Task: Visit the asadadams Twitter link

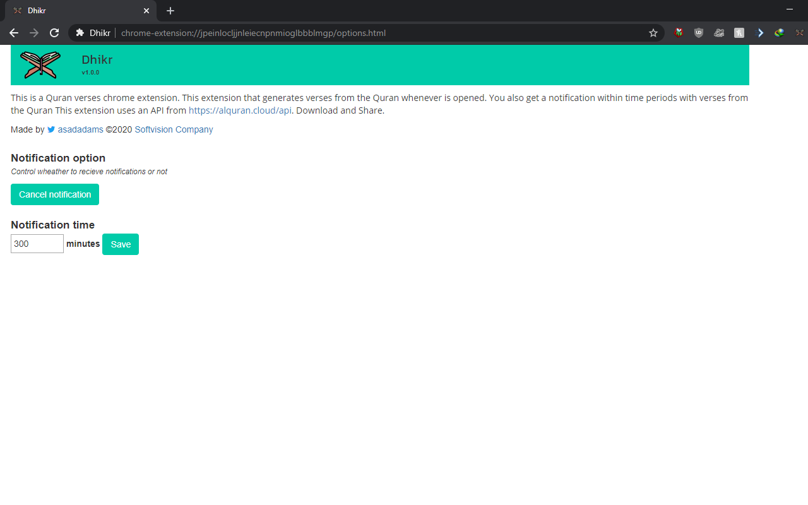Action: 80,129
